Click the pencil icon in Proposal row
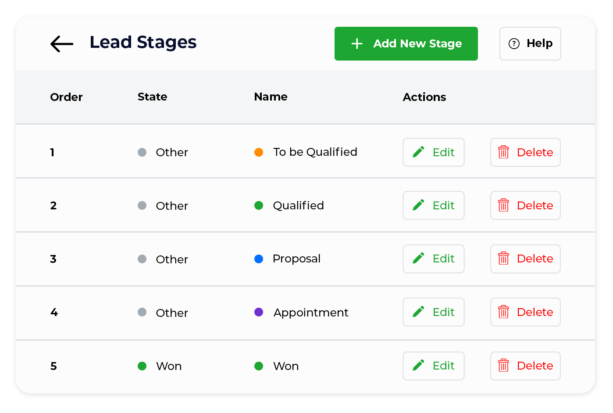This screenshot has height=413, width=613. click(418, 258)
